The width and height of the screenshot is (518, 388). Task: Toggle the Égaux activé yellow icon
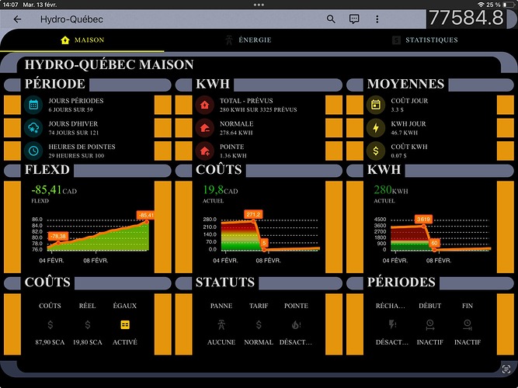[x=125, y=325]
